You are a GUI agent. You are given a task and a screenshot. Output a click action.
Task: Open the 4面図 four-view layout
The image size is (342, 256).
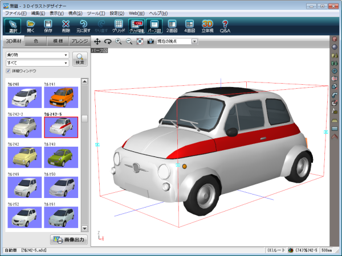[x=189, y=26]
